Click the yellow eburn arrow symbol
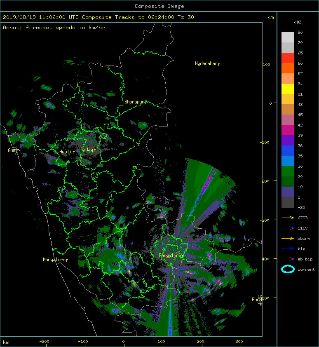This screenshot has height=347, width=319. tap(288, 239)
